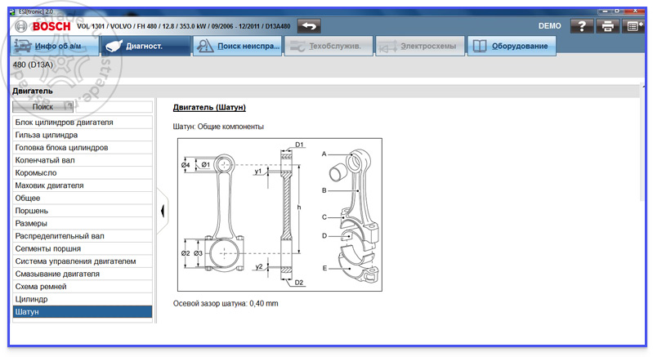653x357 pixels.
Task: Click the Поиск search button
Action: click(42, 107)
